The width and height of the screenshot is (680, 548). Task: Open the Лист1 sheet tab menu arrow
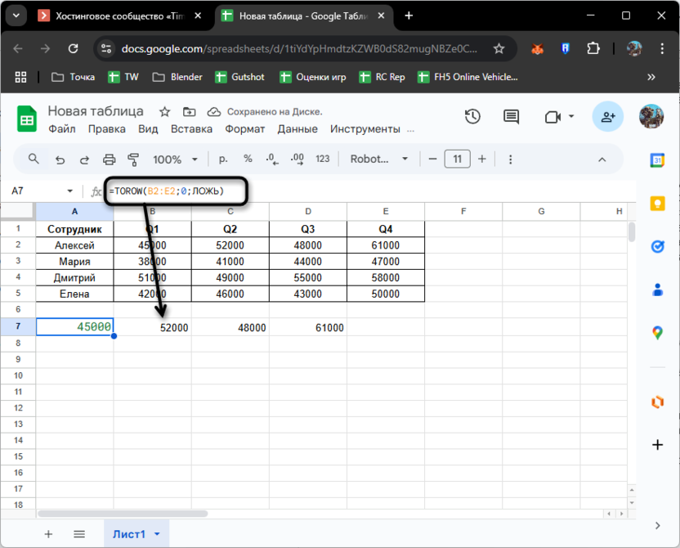pyautogui.click(x=157, y=534)
